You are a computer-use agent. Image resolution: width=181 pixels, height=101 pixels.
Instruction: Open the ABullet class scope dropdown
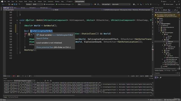point(77,10)
